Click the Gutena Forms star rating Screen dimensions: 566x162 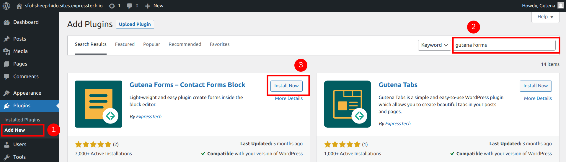click(93, 144)
